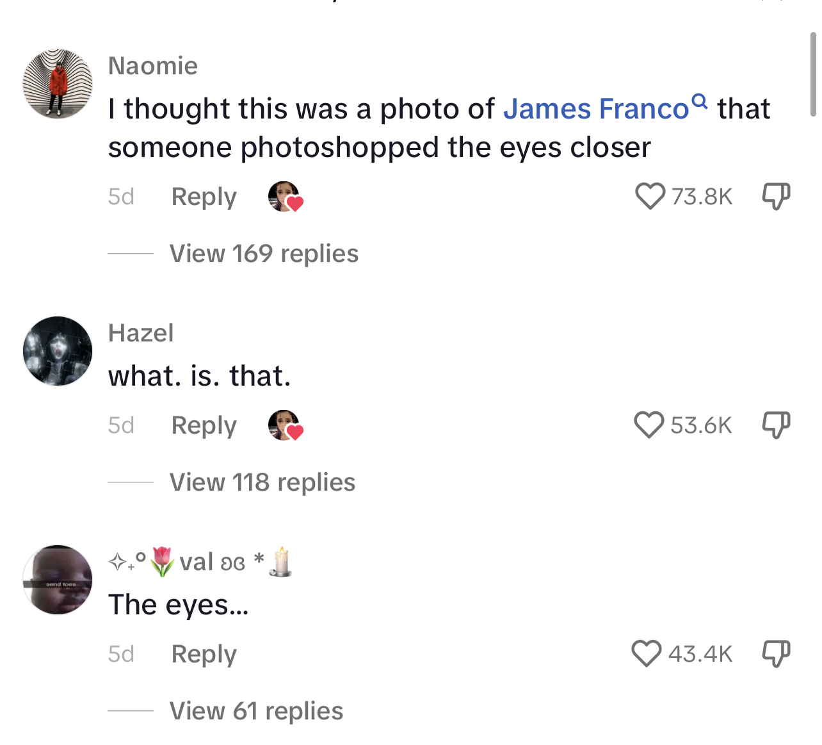
Task: Expand View 169 replies under Naomie
Action: (264, 254)
